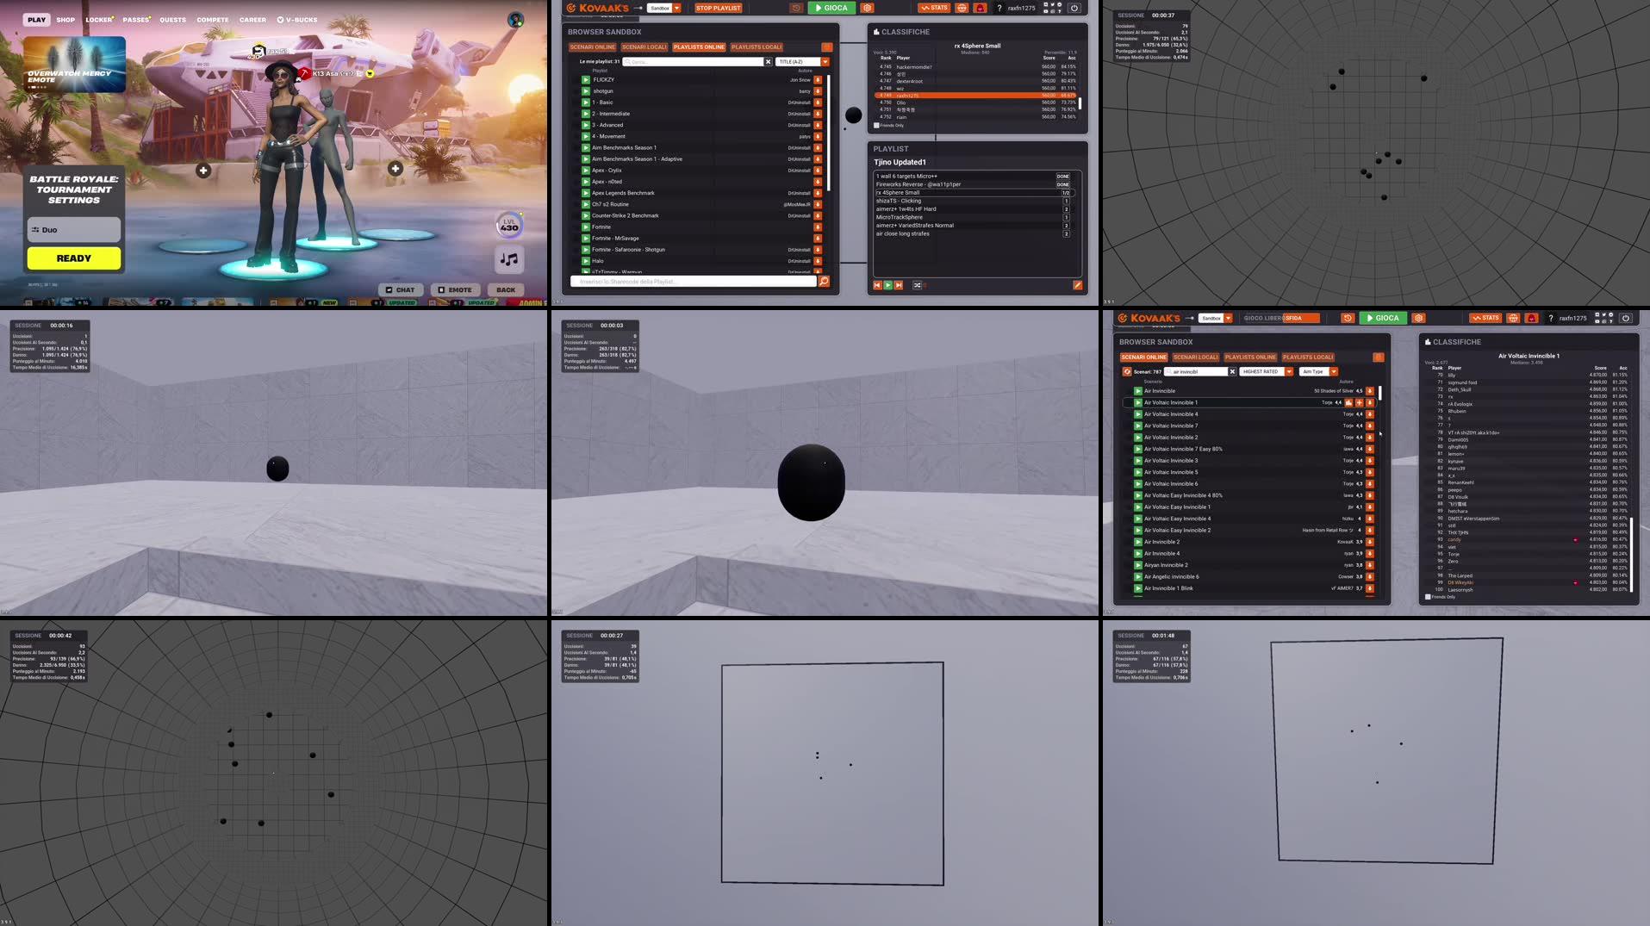This screenshot has height=926, width=1650.
Task: Invite a player with the plus by the Duo panel
Action: click(203, 171)
